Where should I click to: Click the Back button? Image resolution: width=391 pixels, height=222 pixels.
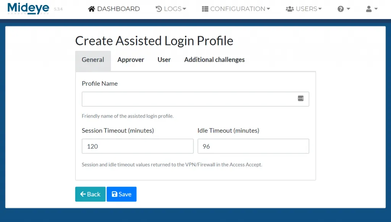click(90, 194)
